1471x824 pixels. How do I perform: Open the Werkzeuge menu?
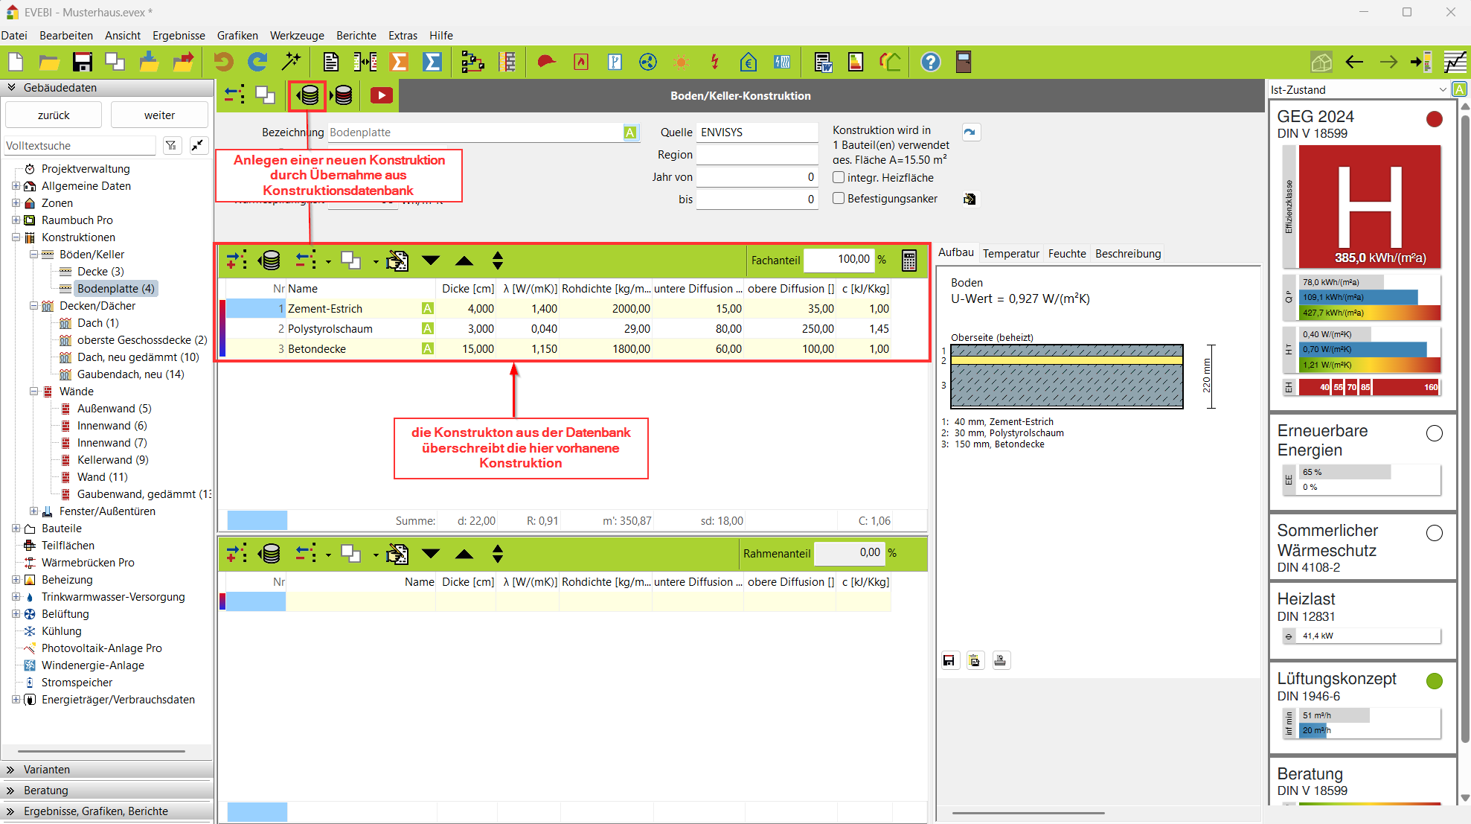click(x=297, y=35)
